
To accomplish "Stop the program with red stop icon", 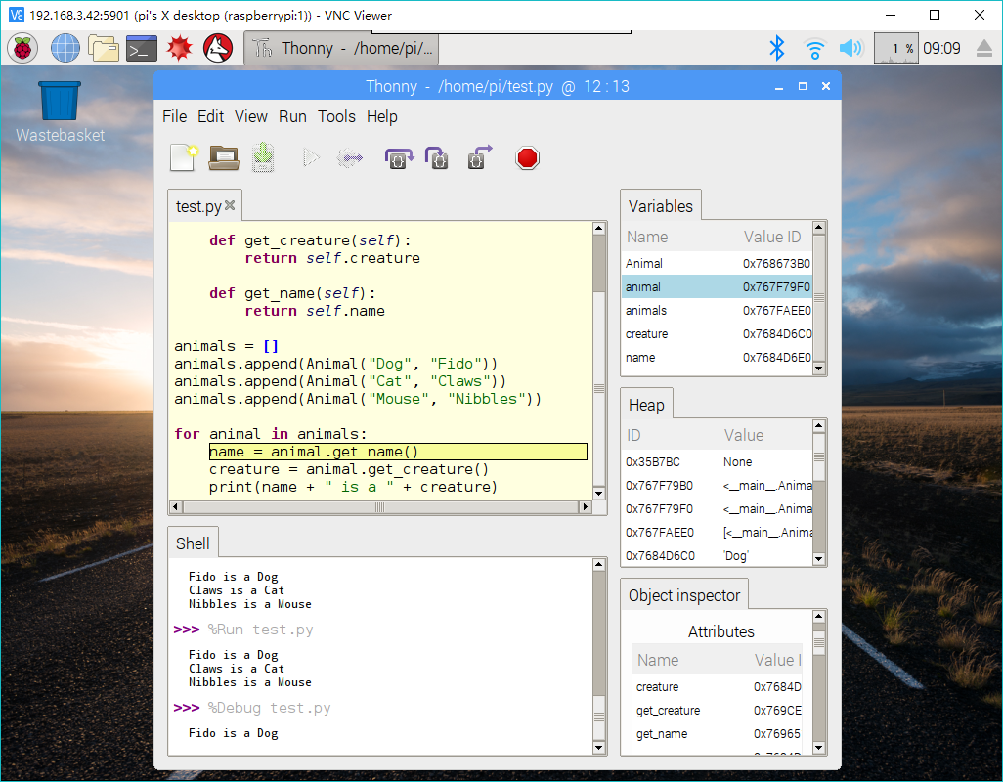I will point(527,158).
